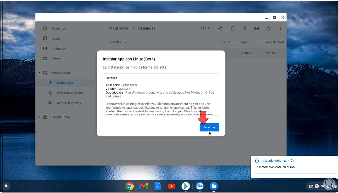338x193 pixels.
Task: Sort files by the Nombre column header
Action: (x=116, y=42)
